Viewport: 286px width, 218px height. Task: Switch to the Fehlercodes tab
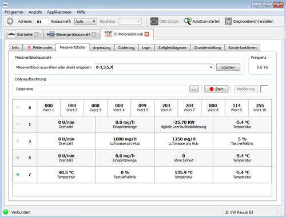coord(39,47)
